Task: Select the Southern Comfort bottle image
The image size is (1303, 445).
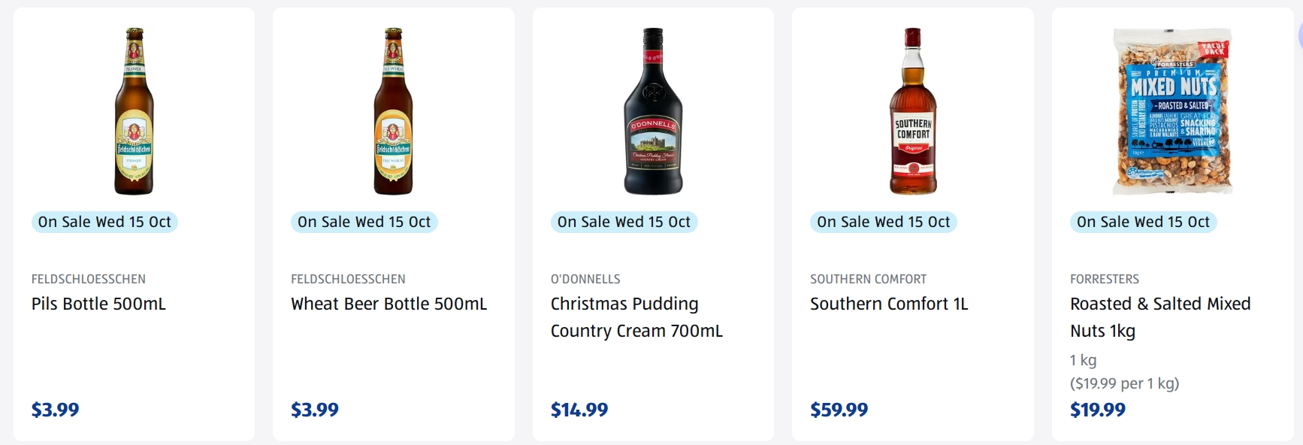Action: 912,111
